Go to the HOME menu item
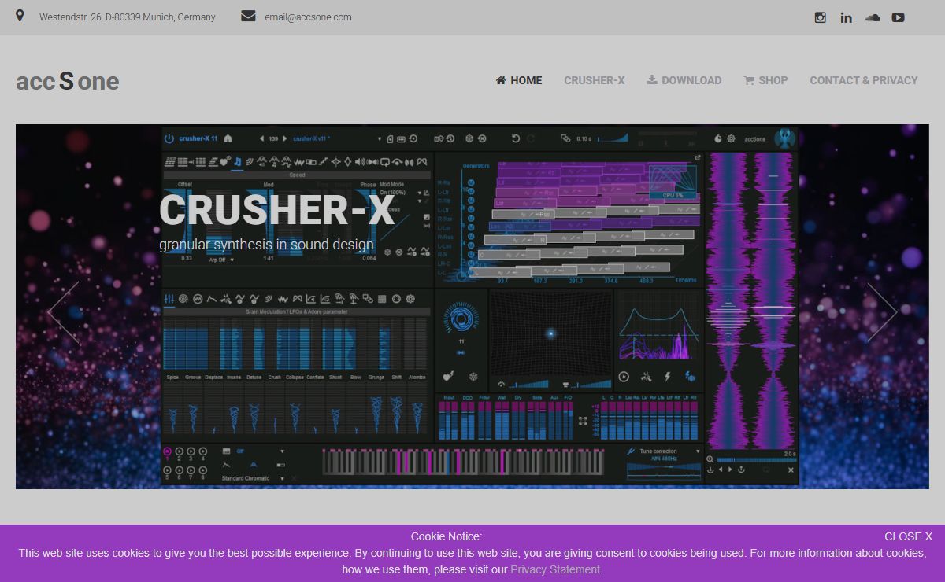Viewport: 945px width, 582px height. point(519,80)
